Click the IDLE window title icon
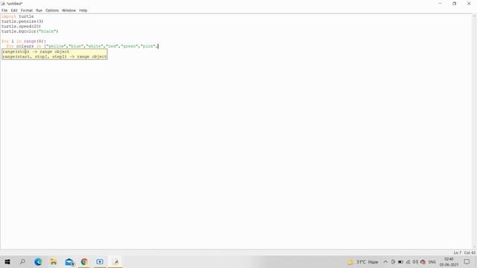 point(3,4)
